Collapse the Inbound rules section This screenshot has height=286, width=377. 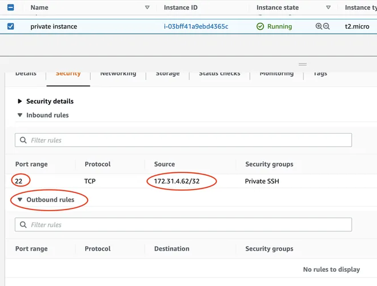point(20,115)
